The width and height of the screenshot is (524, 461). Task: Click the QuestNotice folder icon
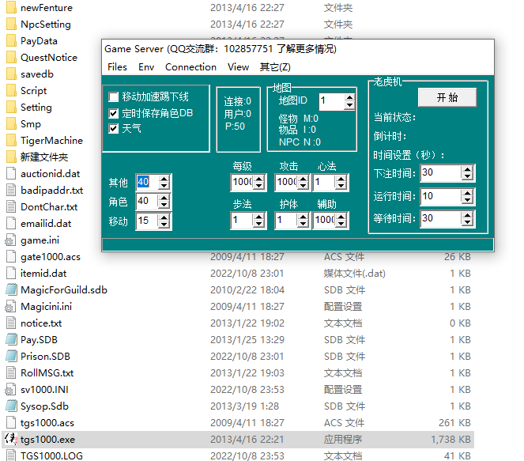(11, 57)
